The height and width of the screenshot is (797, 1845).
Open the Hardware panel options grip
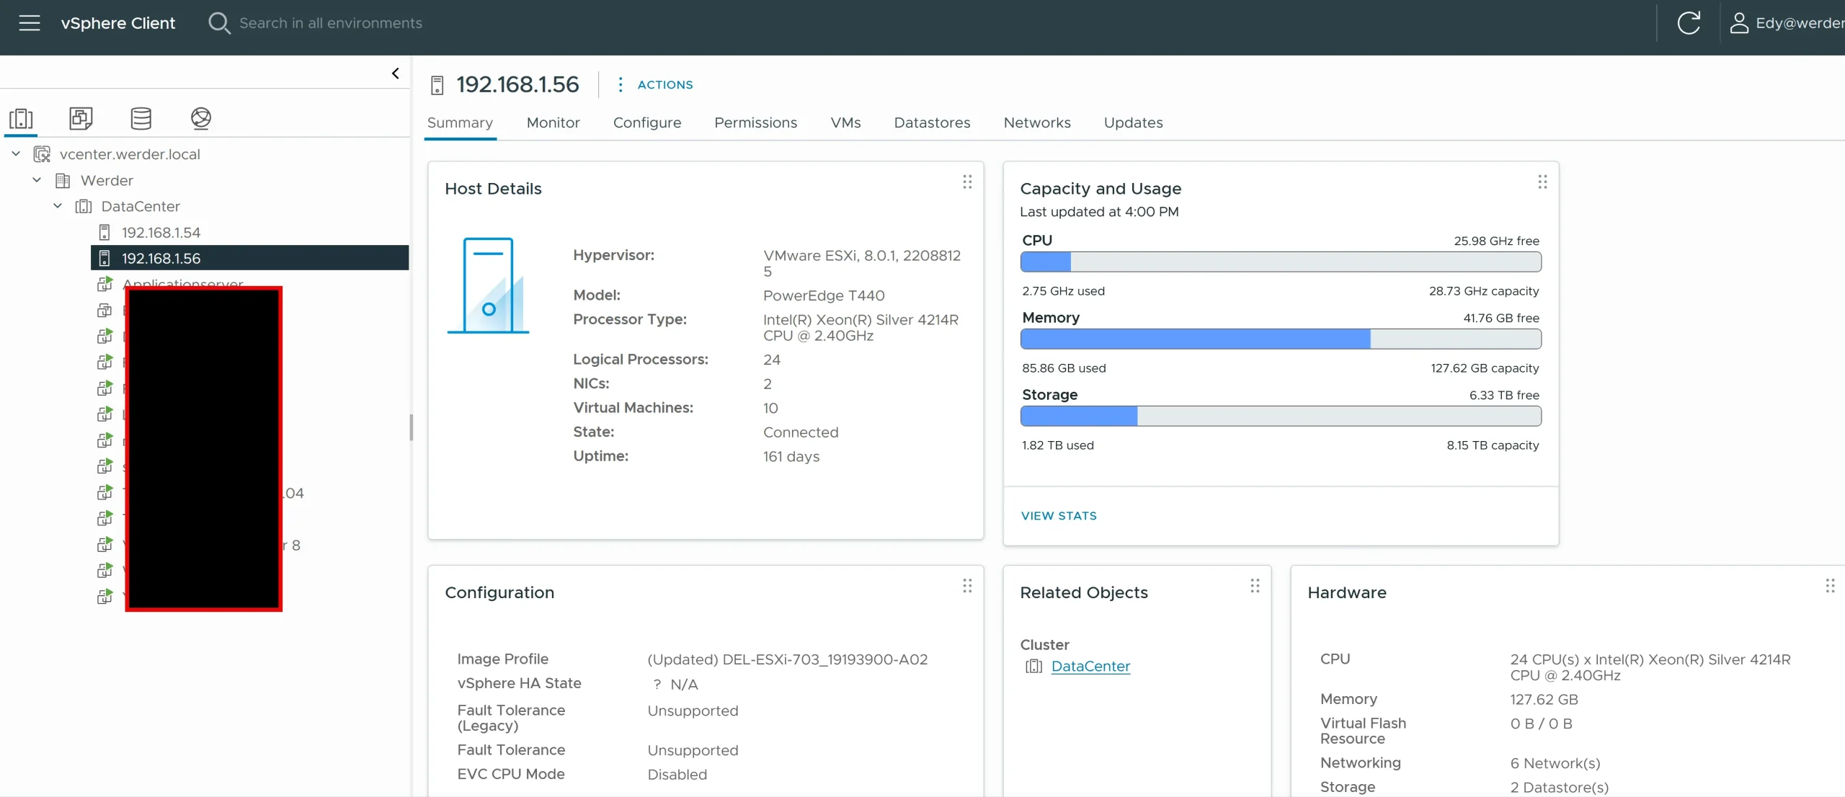pos(1830,586)
